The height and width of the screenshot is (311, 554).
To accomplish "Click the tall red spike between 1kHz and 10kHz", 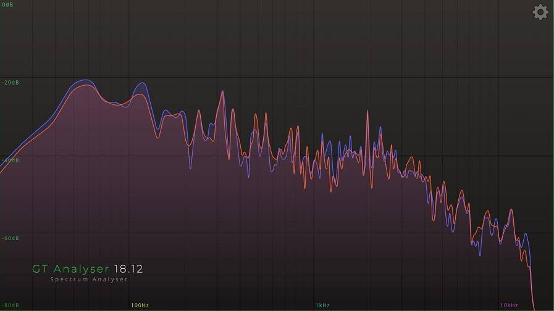I will click(367, 112).
